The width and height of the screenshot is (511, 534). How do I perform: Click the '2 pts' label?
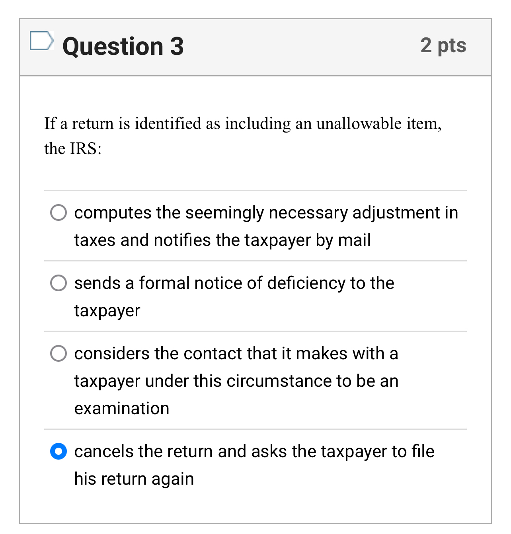pyautogui.click(x=443, y=46)
